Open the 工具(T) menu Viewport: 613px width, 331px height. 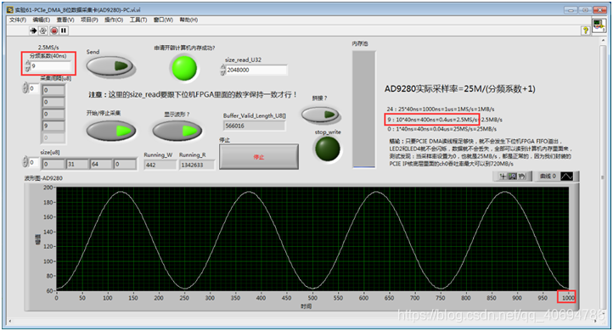point(138,20)
